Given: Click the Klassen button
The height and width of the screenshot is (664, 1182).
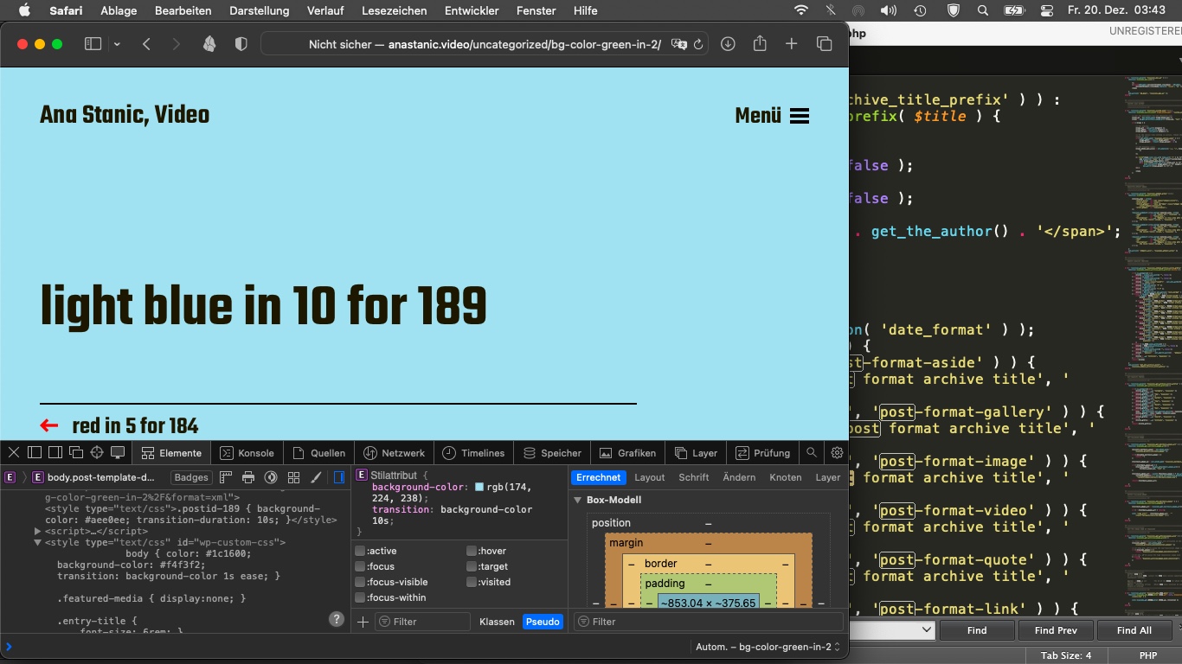Looking at the screenshot, I should pos(497,622).
